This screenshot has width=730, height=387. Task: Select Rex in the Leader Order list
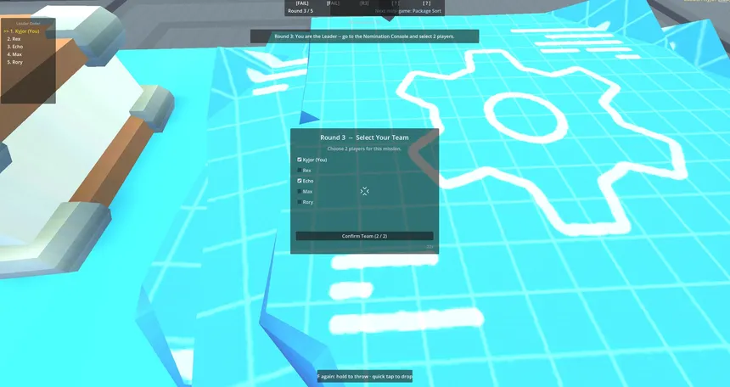pyautogui.click(x=14, y=39)
